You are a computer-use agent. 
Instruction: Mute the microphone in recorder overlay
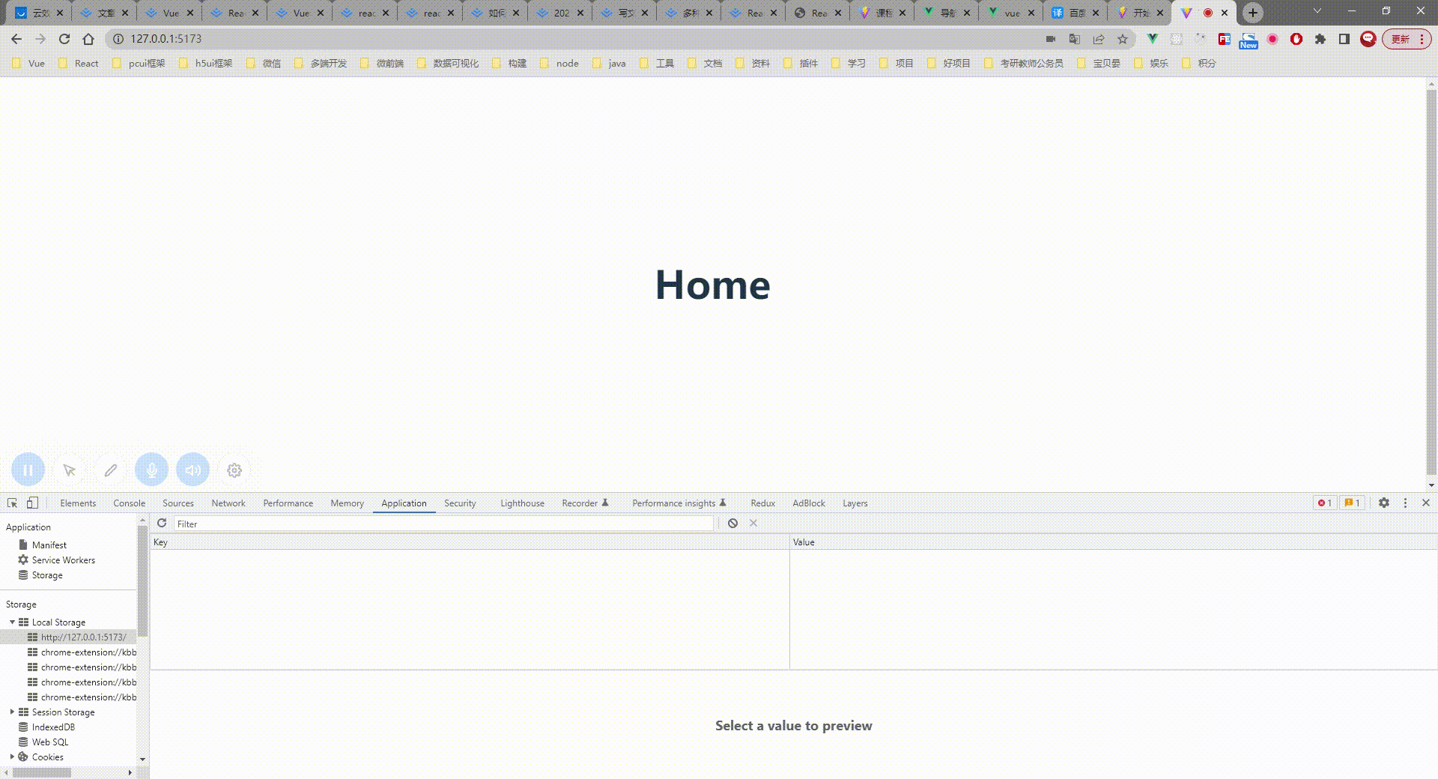(x=151, y=470)
